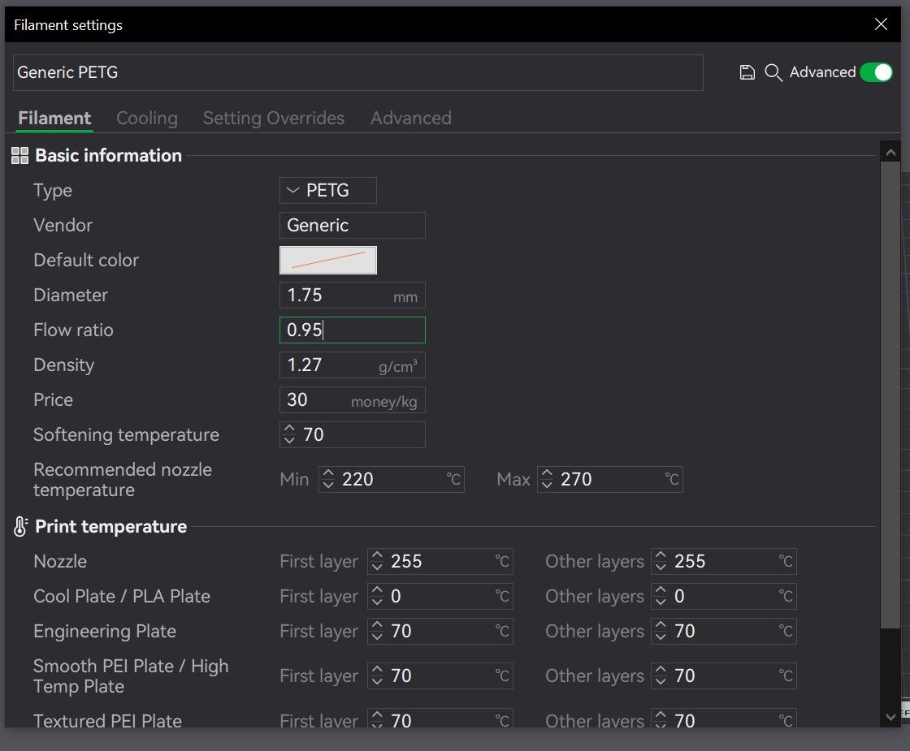Increase Nozzle other layers temperature

661,555
